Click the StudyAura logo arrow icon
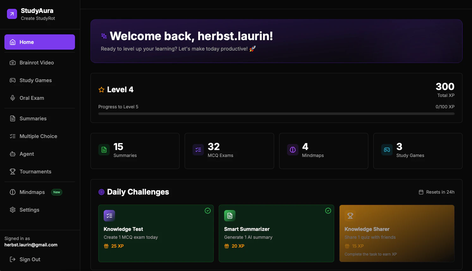 click(x=12, y=14)
